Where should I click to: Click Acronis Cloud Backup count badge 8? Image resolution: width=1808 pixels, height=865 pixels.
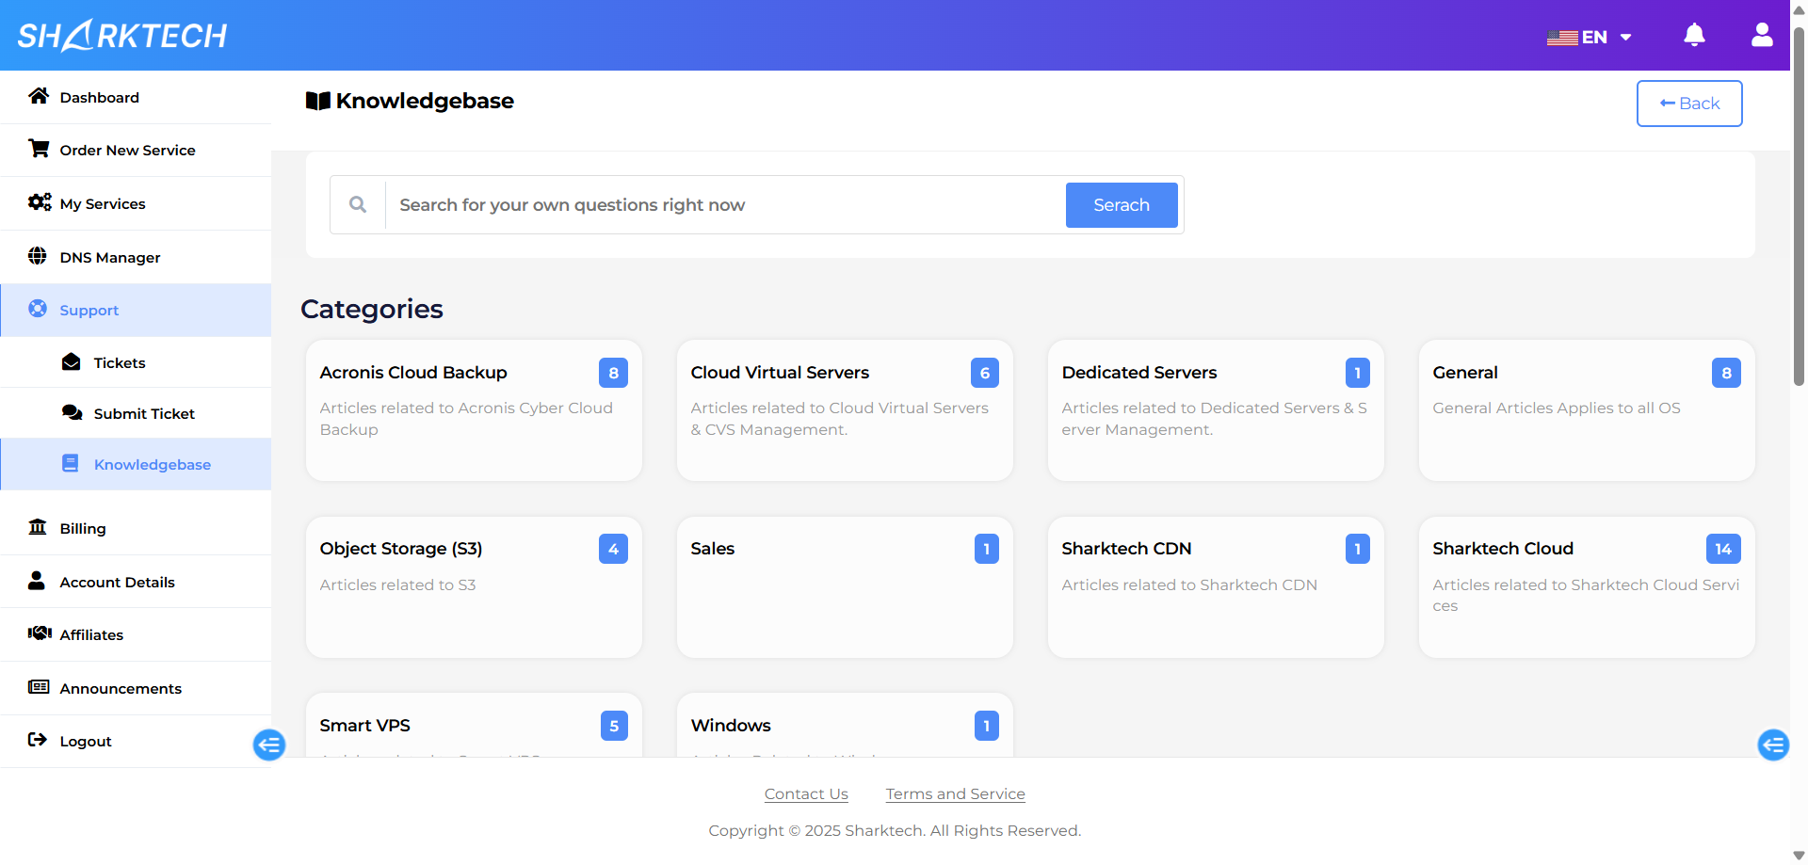614,373
